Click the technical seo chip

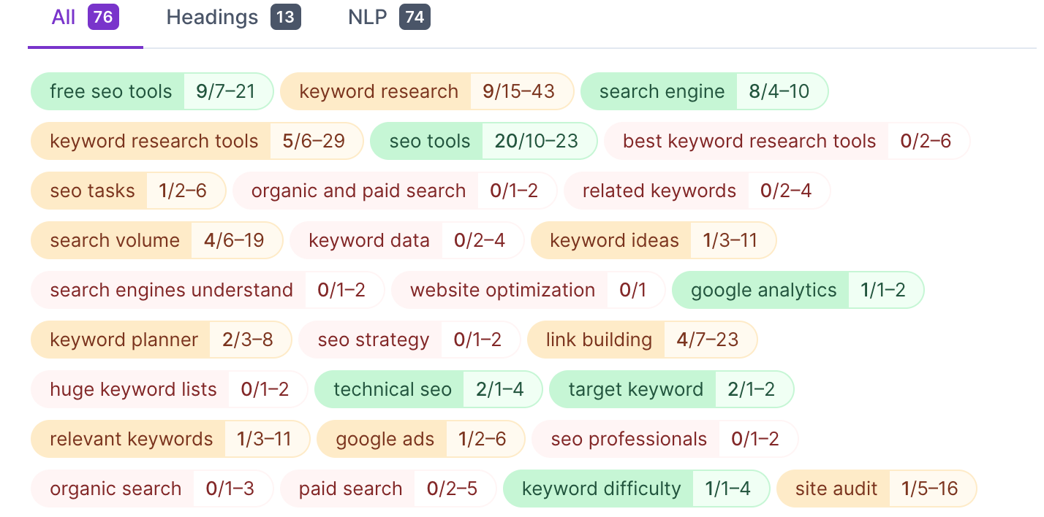(x=428, y=389)
